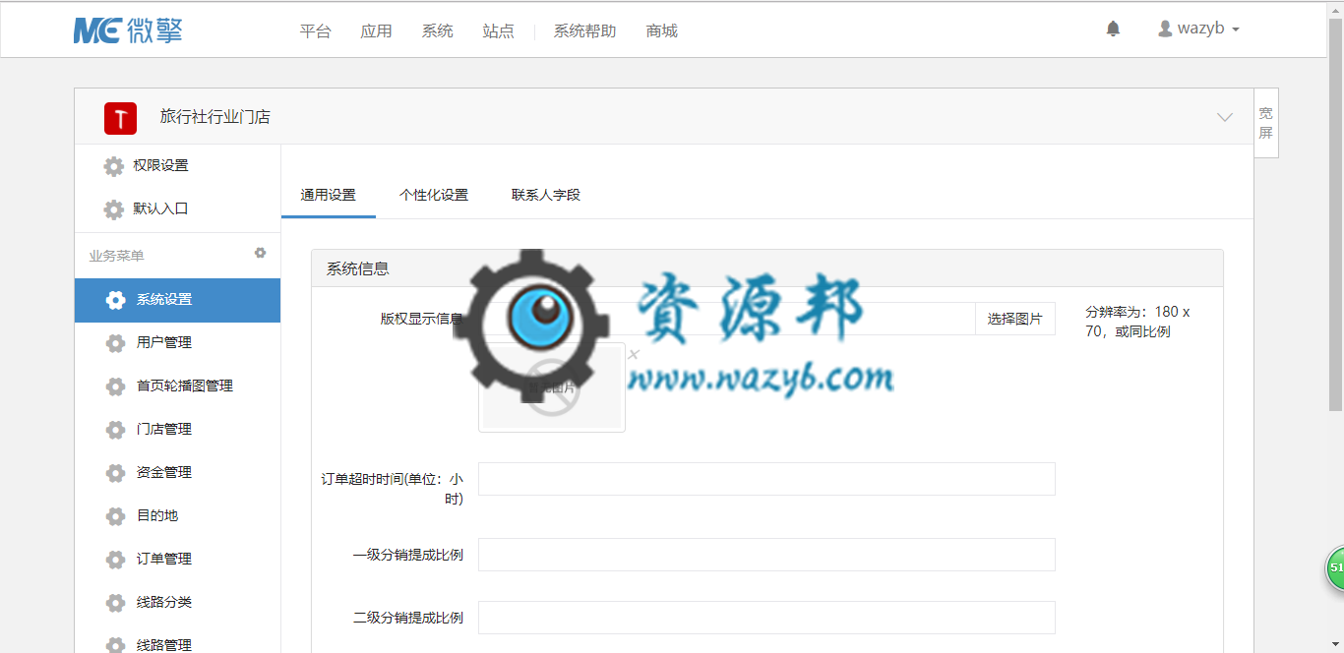Image resolution: width=1344 pixels, height=653 pixels.
Task: Click gear icon next to 首页轮播图管理
Action: (116, 386)
